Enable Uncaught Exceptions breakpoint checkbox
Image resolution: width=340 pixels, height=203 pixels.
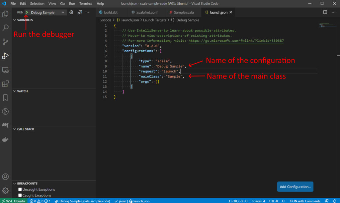tap(20, 189)
